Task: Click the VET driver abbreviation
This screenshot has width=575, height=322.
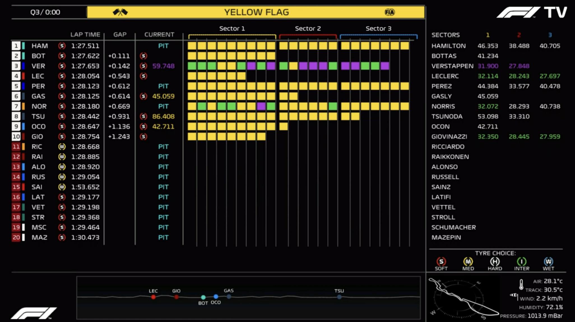Action: 38,207
